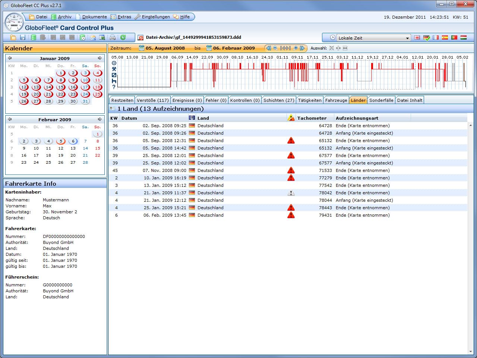This screenshot has height=358, width=477.
Task: Click the green refresh toolbar icon
Action: 123,37
